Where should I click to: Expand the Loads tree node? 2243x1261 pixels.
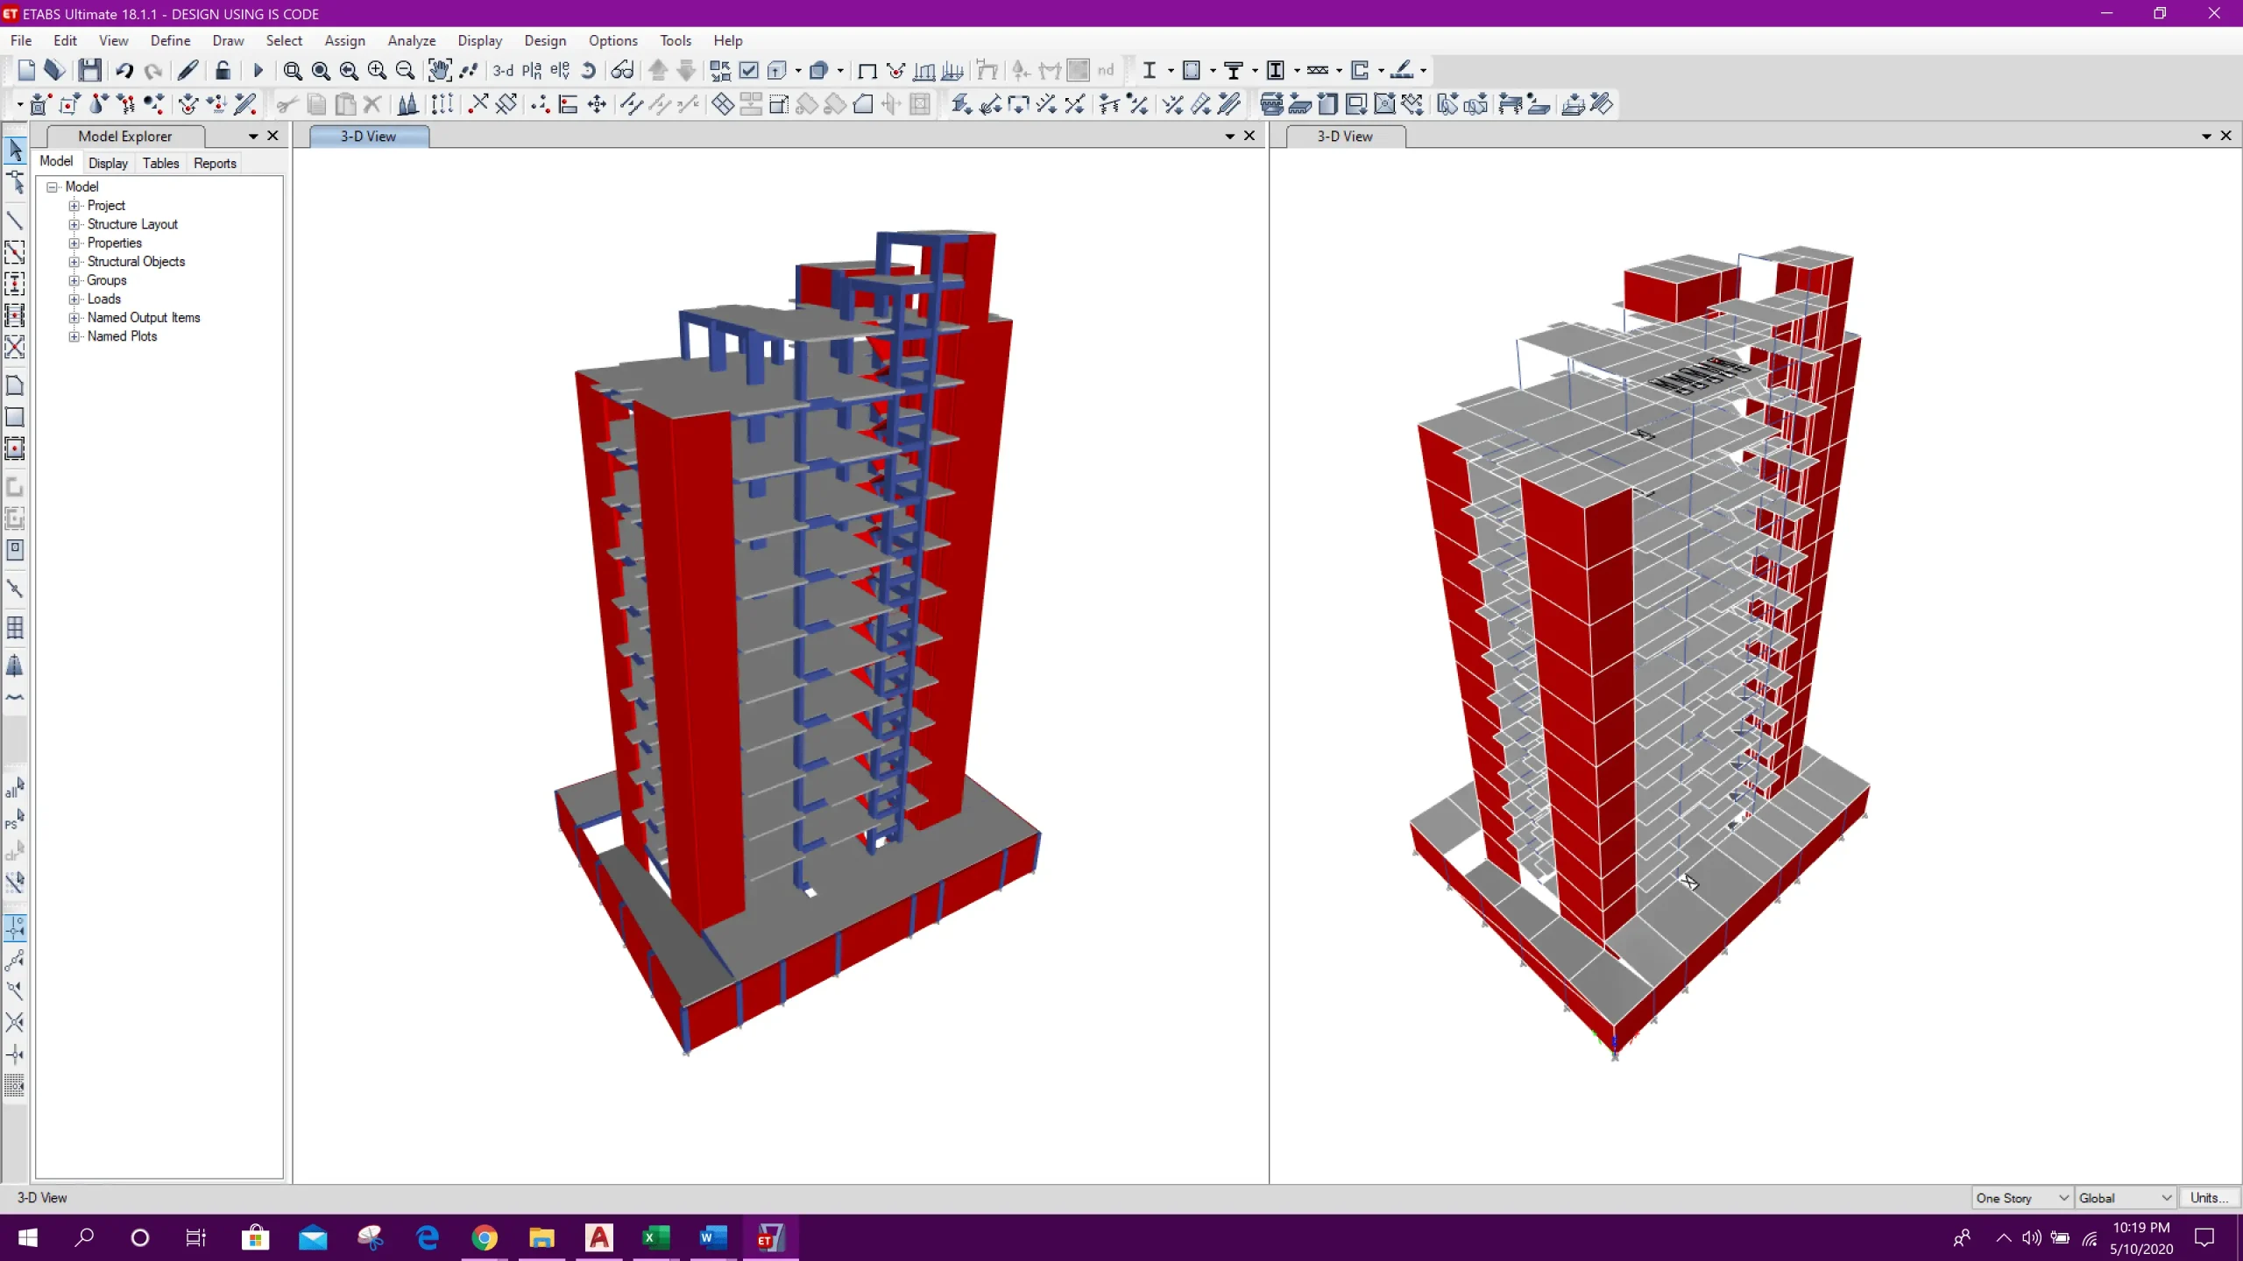point(74,299)
